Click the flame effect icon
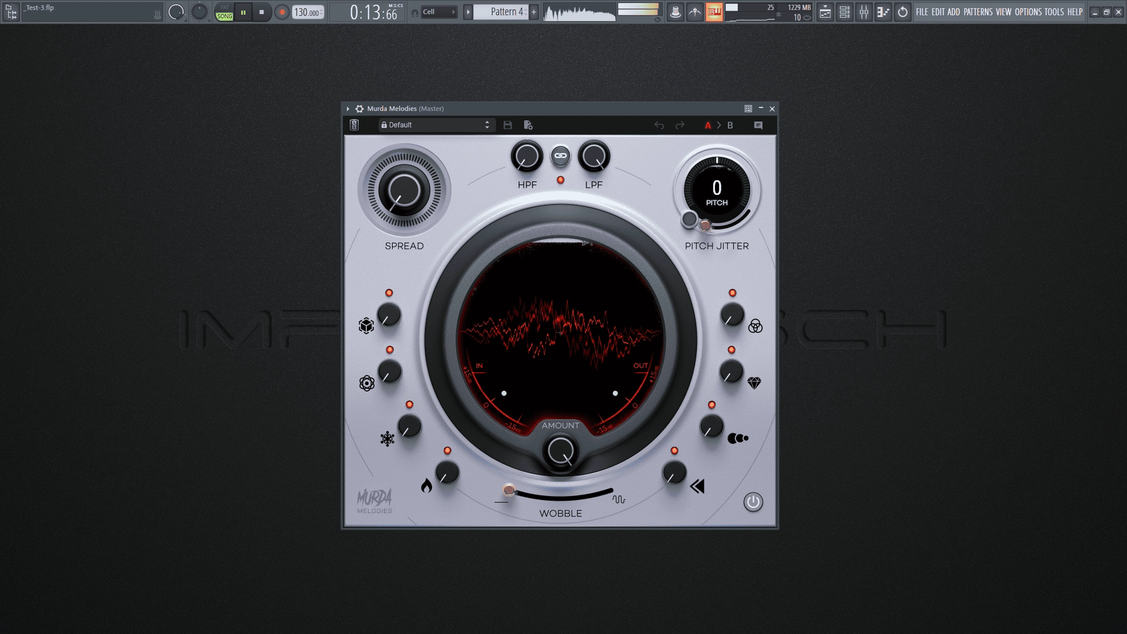Viewport: 1127px width, 634px height. coord(427,485)
